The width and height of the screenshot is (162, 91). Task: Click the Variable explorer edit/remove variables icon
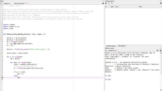tap(112, 3)
